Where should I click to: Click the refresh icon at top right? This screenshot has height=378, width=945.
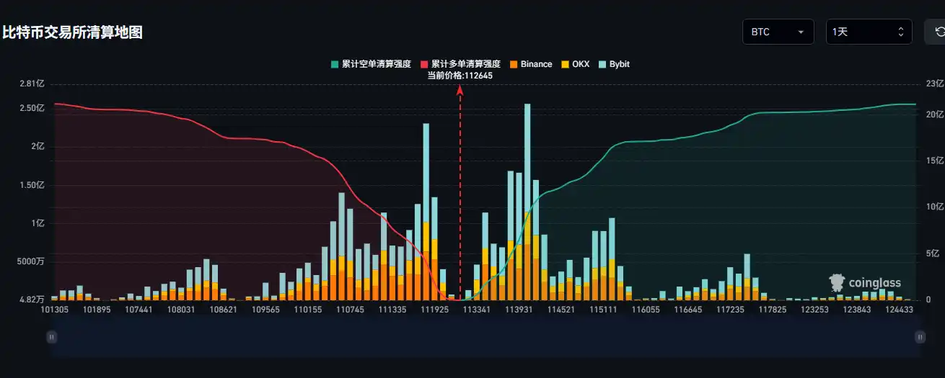click(x=939, y=32)
